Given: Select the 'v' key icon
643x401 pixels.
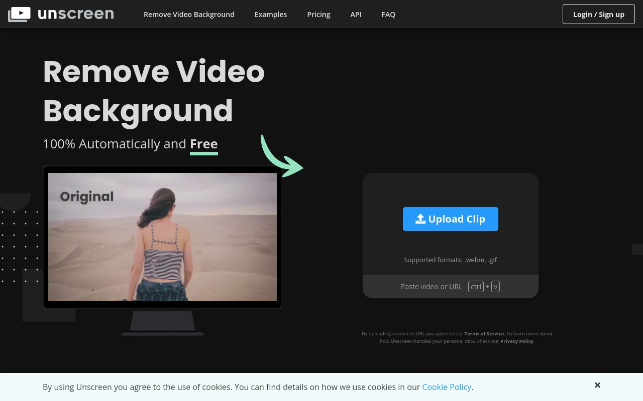Looking at the screenshot, I should 495,286.
